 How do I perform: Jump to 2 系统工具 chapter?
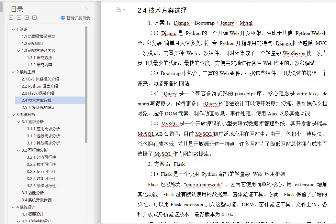(x=26, y=72)
